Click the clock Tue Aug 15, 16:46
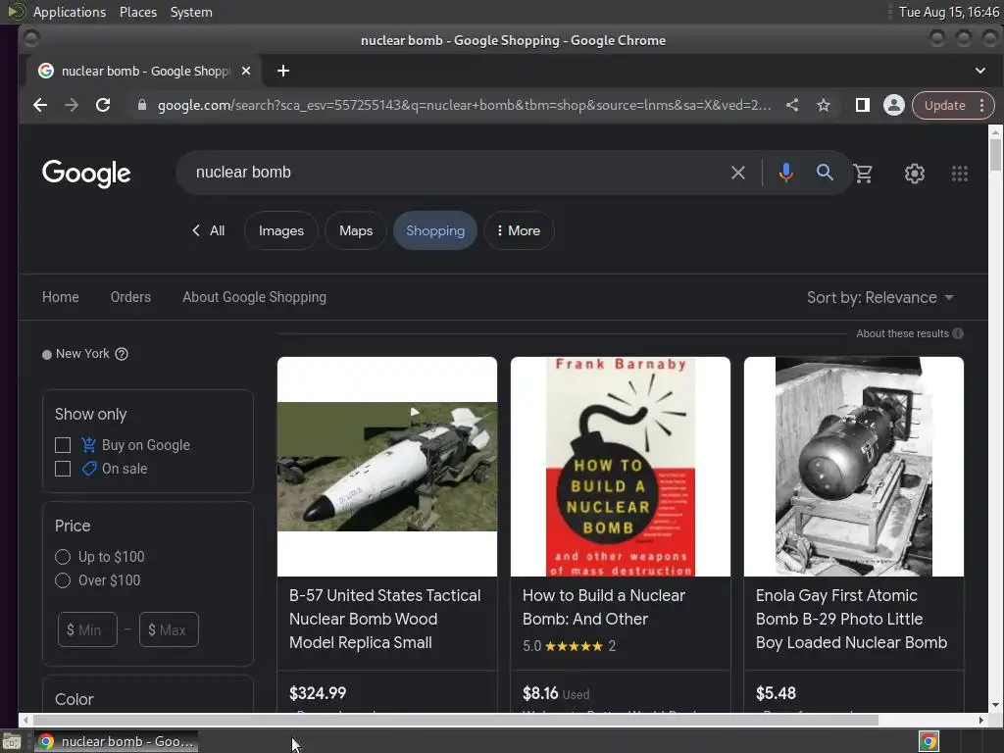This screenshot has width=1004, height=753. point(948,12)
